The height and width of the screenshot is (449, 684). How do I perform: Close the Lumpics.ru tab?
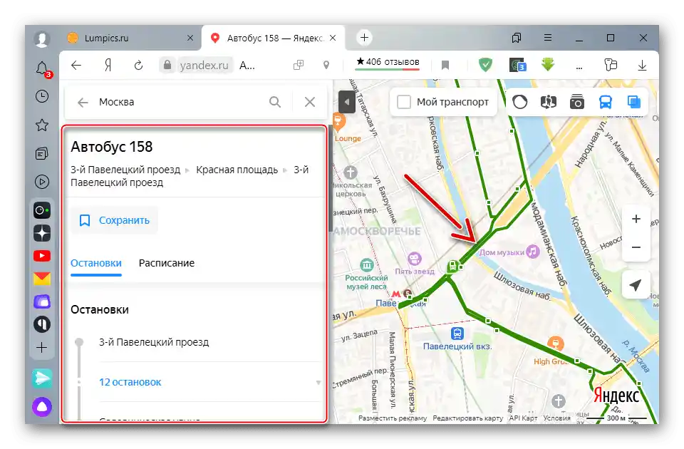click(190, 38)
